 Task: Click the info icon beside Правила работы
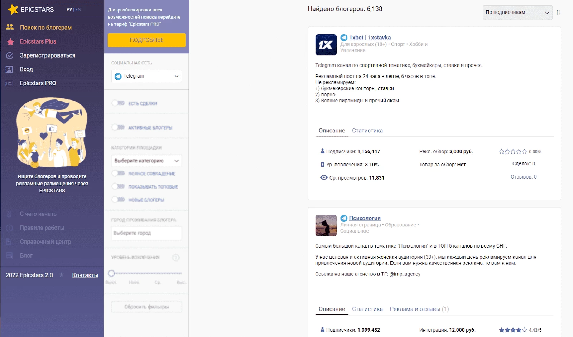9,228
